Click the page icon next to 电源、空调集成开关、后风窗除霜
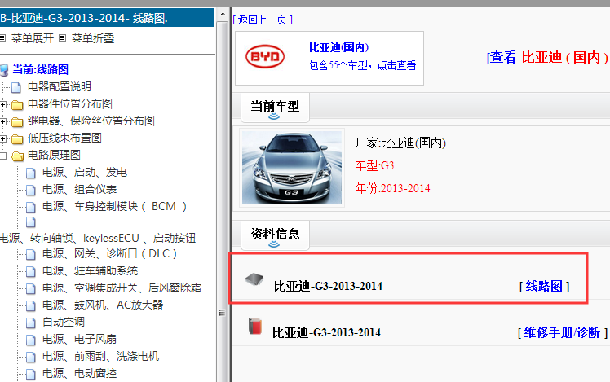Image resolution: width=610 pixels, height=382 pixels. pos(31,288)
